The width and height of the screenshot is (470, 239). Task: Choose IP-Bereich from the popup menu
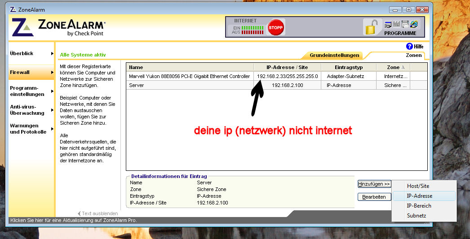click(424, 206)
